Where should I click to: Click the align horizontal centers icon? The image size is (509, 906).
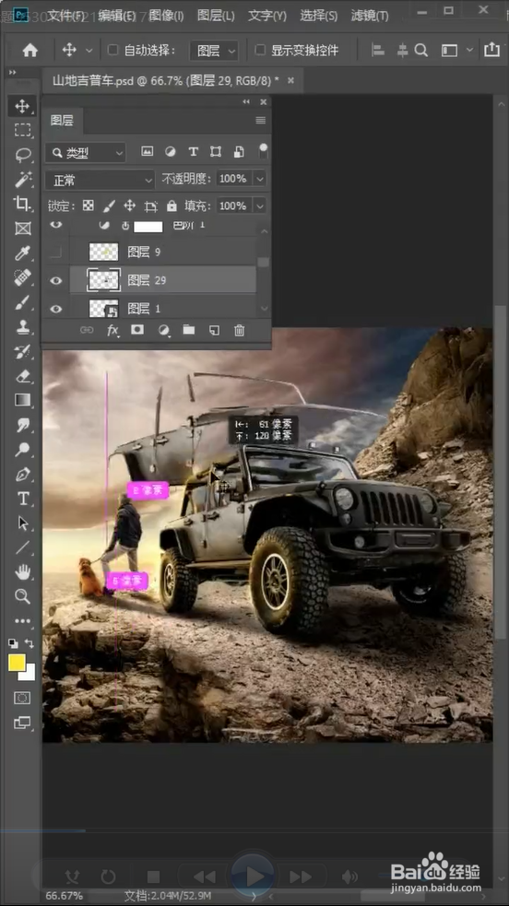403,51
